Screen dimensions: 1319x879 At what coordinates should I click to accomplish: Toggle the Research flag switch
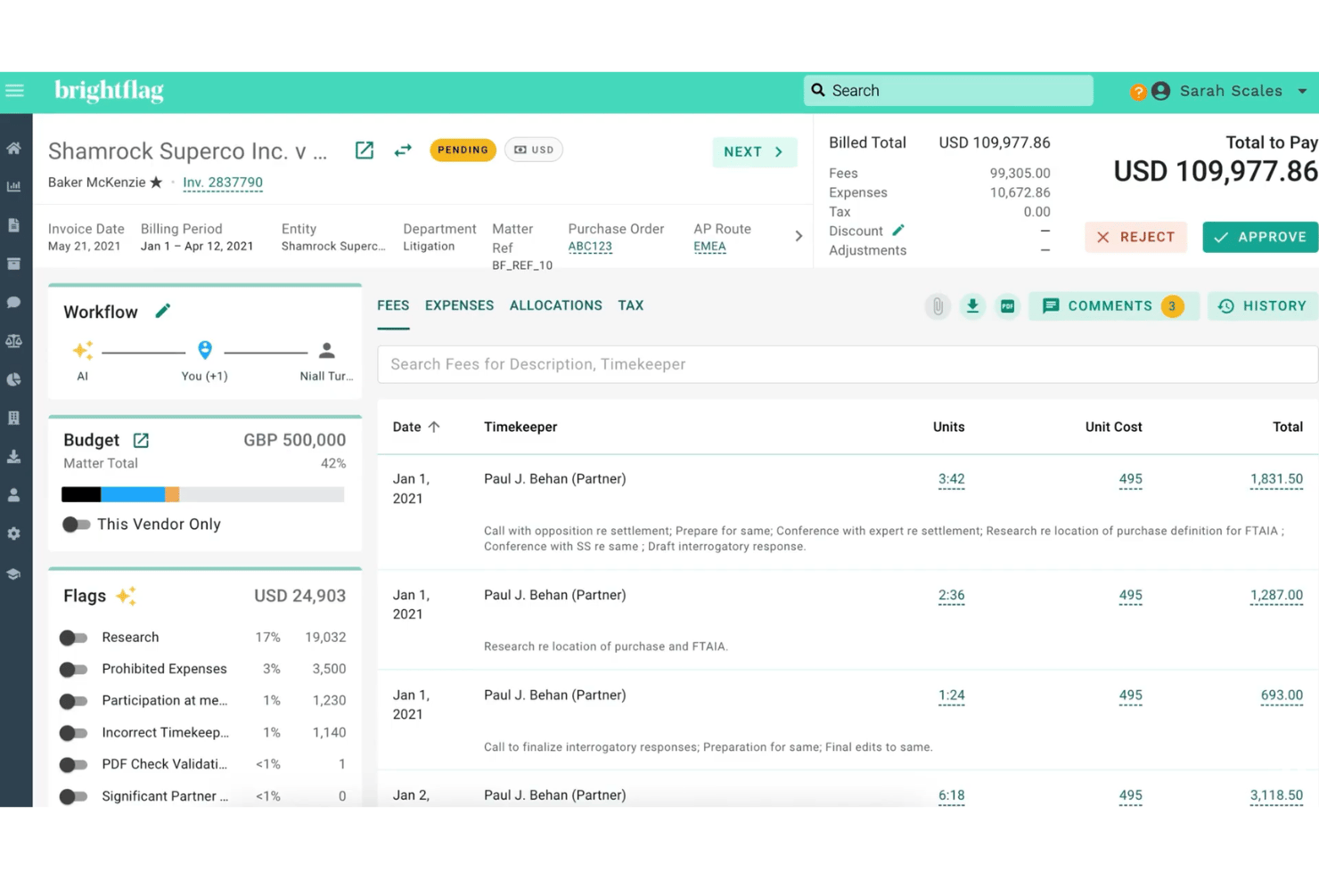tap(73, 638)
